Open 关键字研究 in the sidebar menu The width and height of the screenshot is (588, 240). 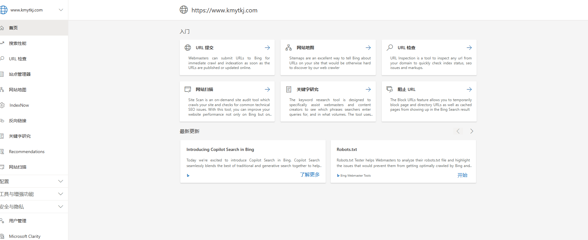pos(34,136)
